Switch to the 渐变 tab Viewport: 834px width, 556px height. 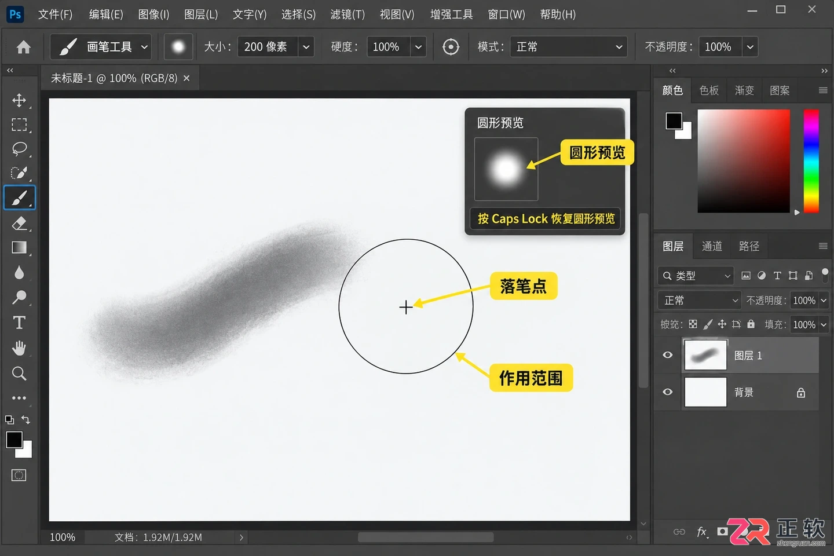click(x=744, y=90)
